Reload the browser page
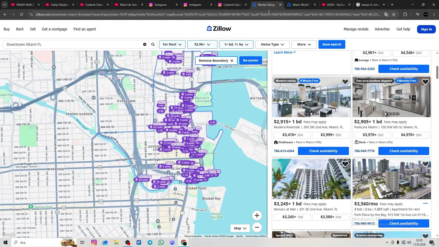The height and width of the screenshot is (247, 439). pos(21,14)
